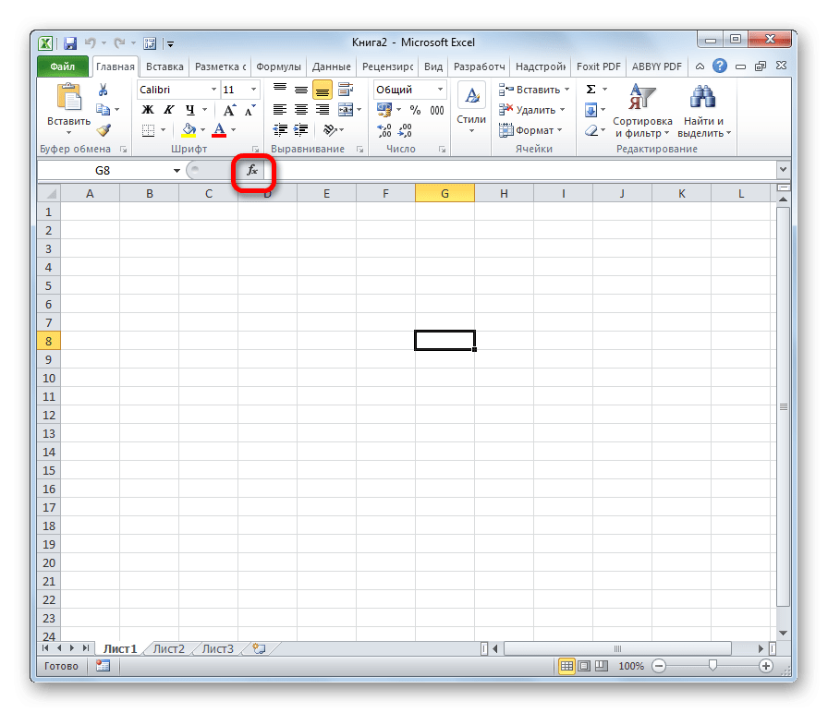
Task: Toggle Bold formatting (Ж)
Action: point(147,110)
